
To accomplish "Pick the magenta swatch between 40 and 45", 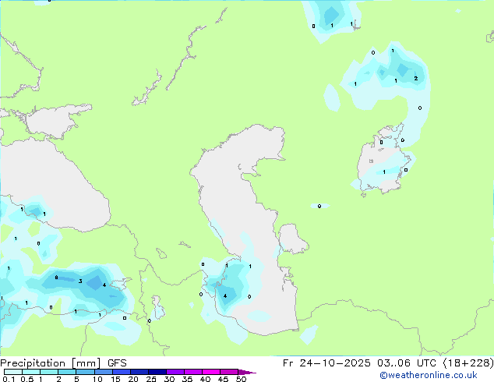I will 211,372.
